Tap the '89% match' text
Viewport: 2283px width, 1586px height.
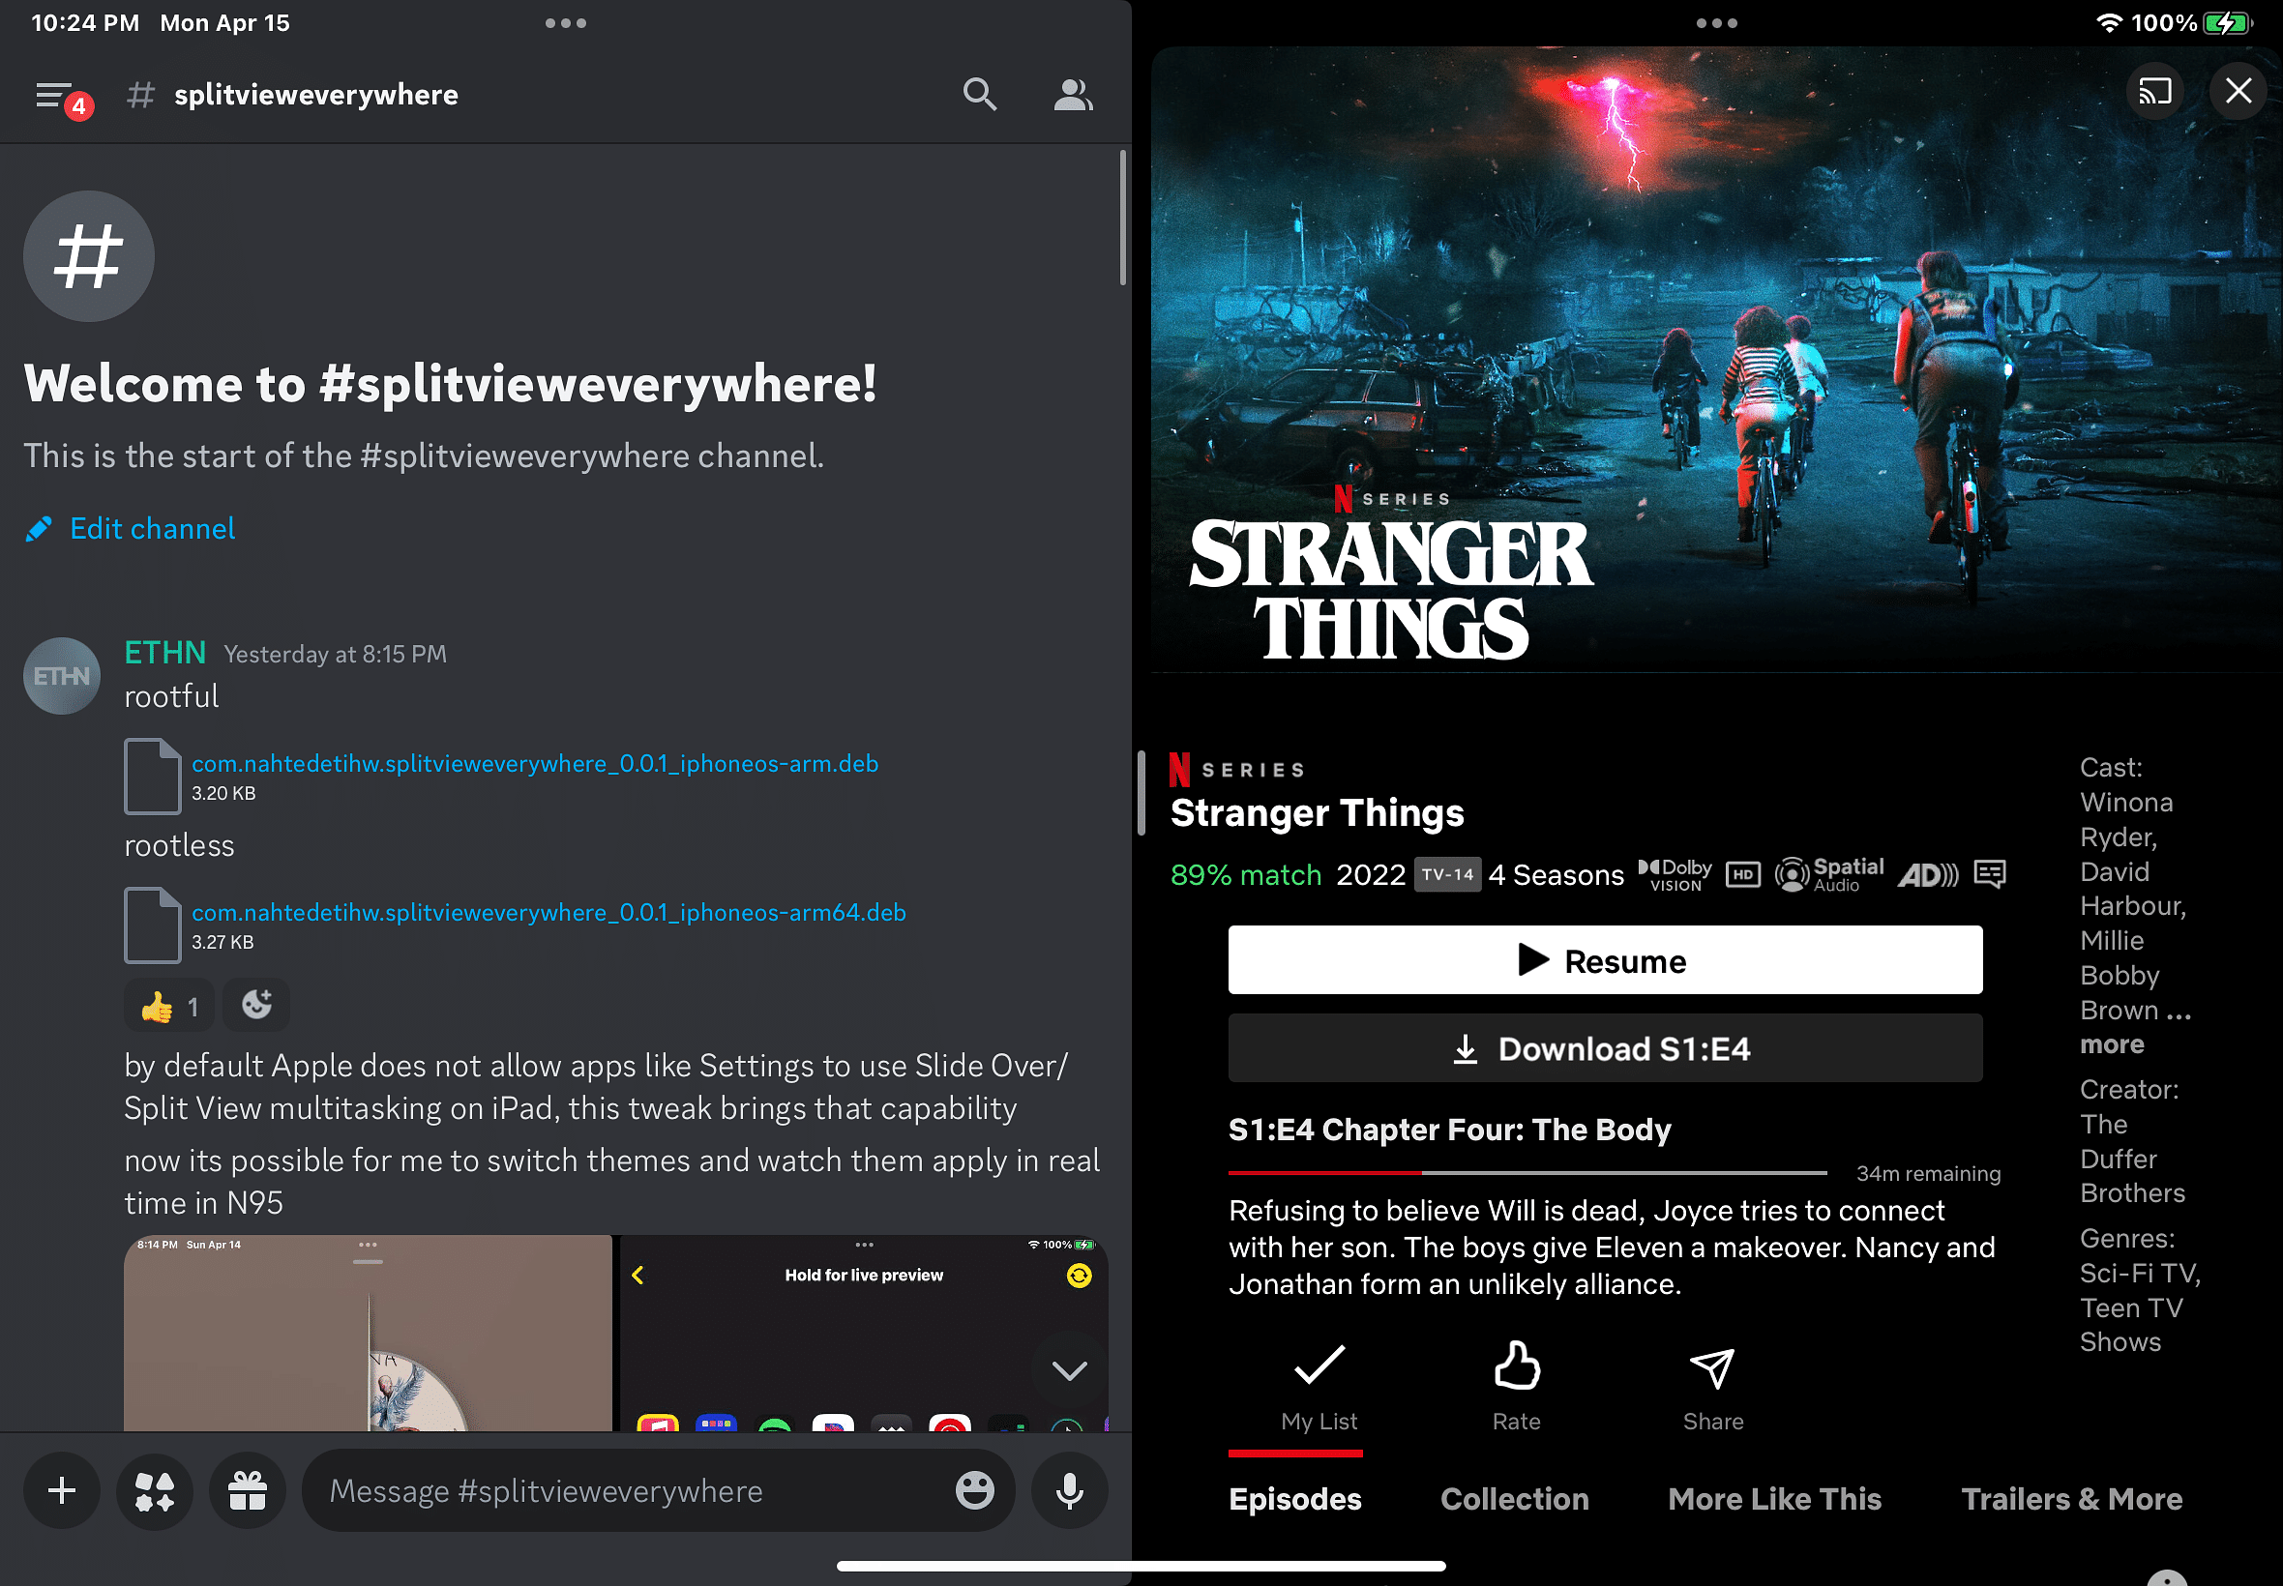(1245, 874)
